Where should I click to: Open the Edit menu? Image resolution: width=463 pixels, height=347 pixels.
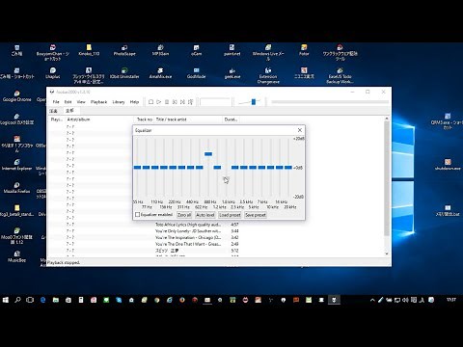(x=68, y=102)
